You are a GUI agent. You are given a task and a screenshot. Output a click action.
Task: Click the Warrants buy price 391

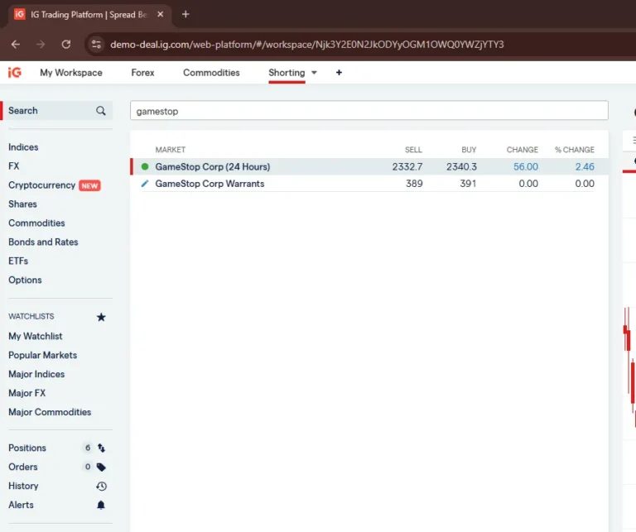tap(468, 184)
